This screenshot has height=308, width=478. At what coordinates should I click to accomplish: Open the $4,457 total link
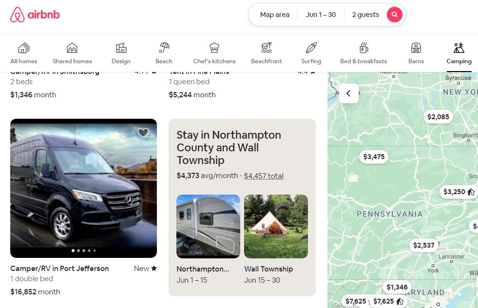264,176
